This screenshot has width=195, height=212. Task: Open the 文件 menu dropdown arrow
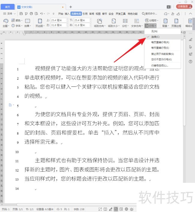pos(15,14)
